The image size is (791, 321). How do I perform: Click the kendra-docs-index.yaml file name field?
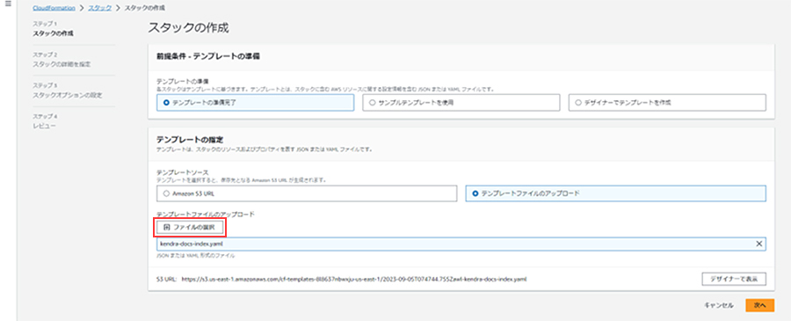pos(461,244)
